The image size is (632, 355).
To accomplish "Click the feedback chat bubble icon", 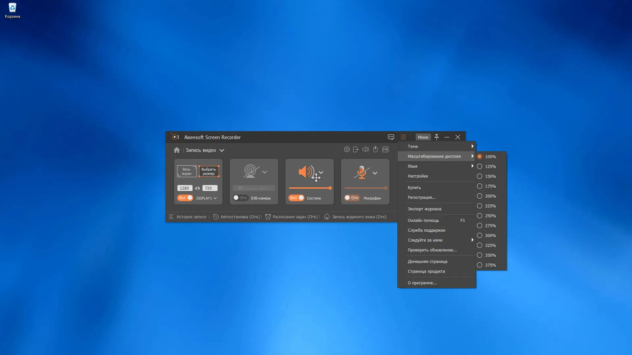I will click(x=391, y=137).
